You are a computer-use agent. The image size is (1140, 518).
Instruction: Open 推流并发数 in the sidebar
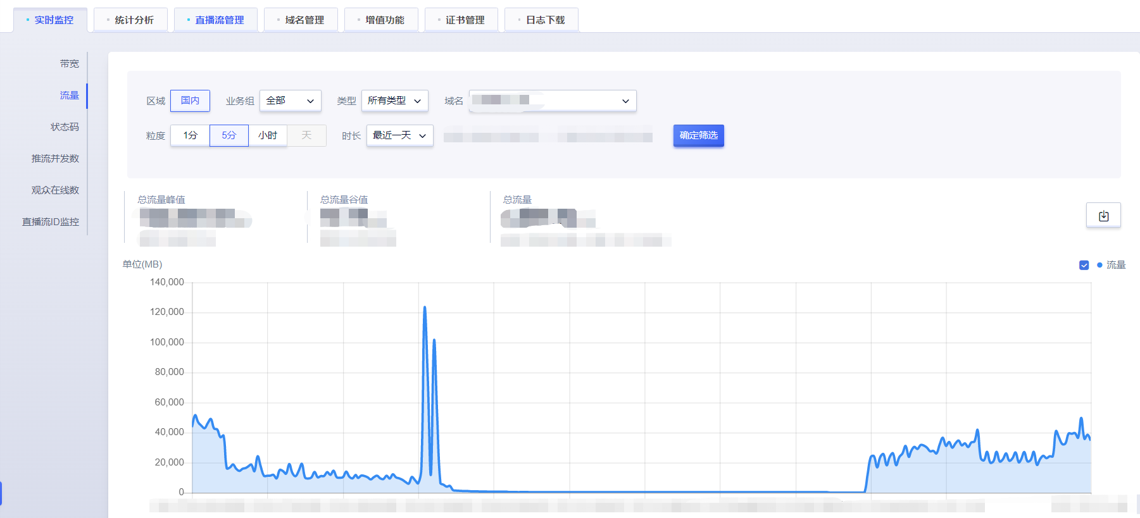[55, 159]
